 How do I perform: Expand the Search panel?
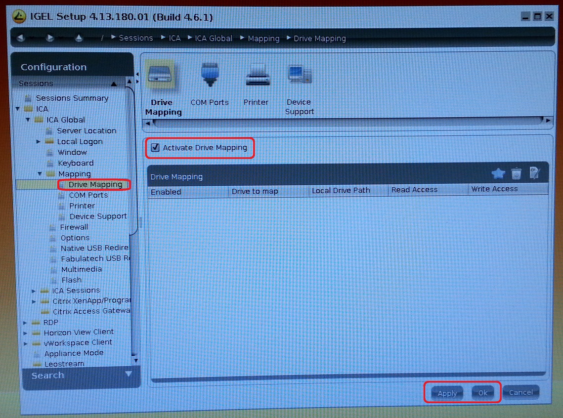click(128, 374)
